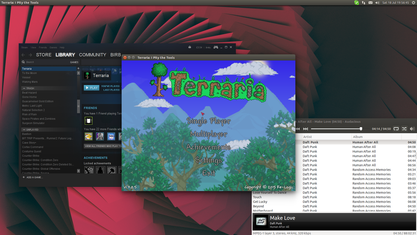
Task: Select the Get Lucky track row
Action: click(334, 202)
